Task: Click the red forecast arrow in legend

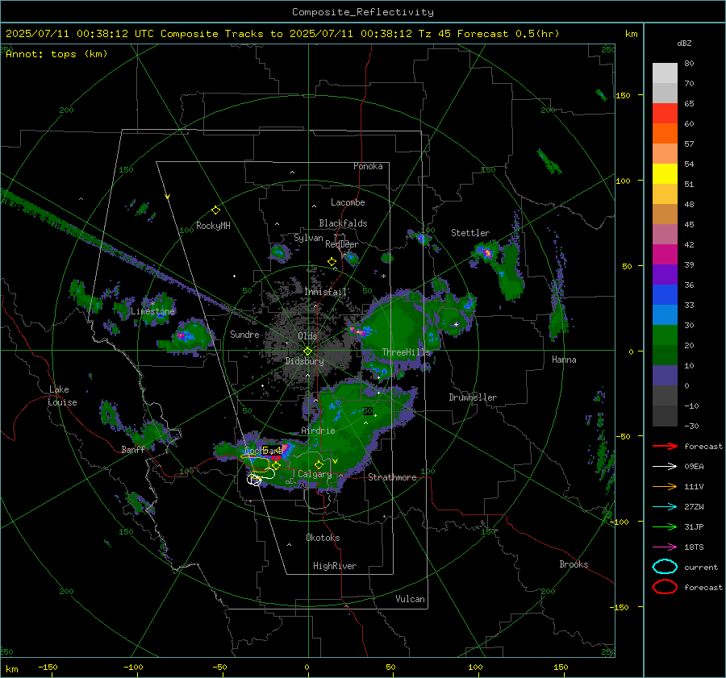Action: 665,446
